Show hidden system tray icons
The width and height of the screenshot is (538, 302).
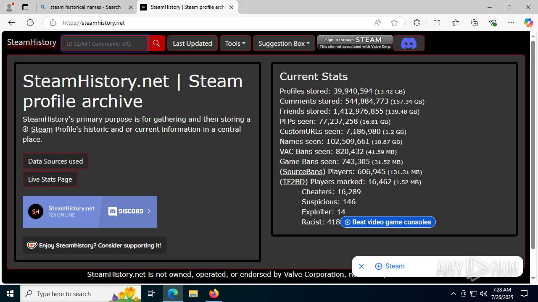(453, 294)
